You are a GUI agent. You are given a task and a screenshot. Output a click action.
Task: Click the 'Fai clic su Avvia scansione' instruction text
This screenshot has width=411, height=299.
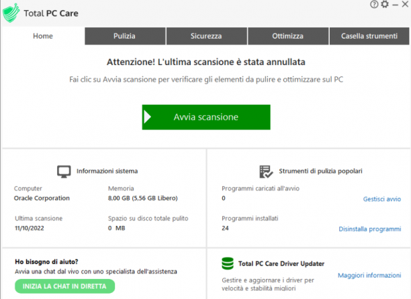coord(206,80)
